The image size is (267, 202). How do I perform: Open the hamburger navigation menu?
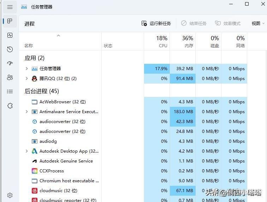10,7
